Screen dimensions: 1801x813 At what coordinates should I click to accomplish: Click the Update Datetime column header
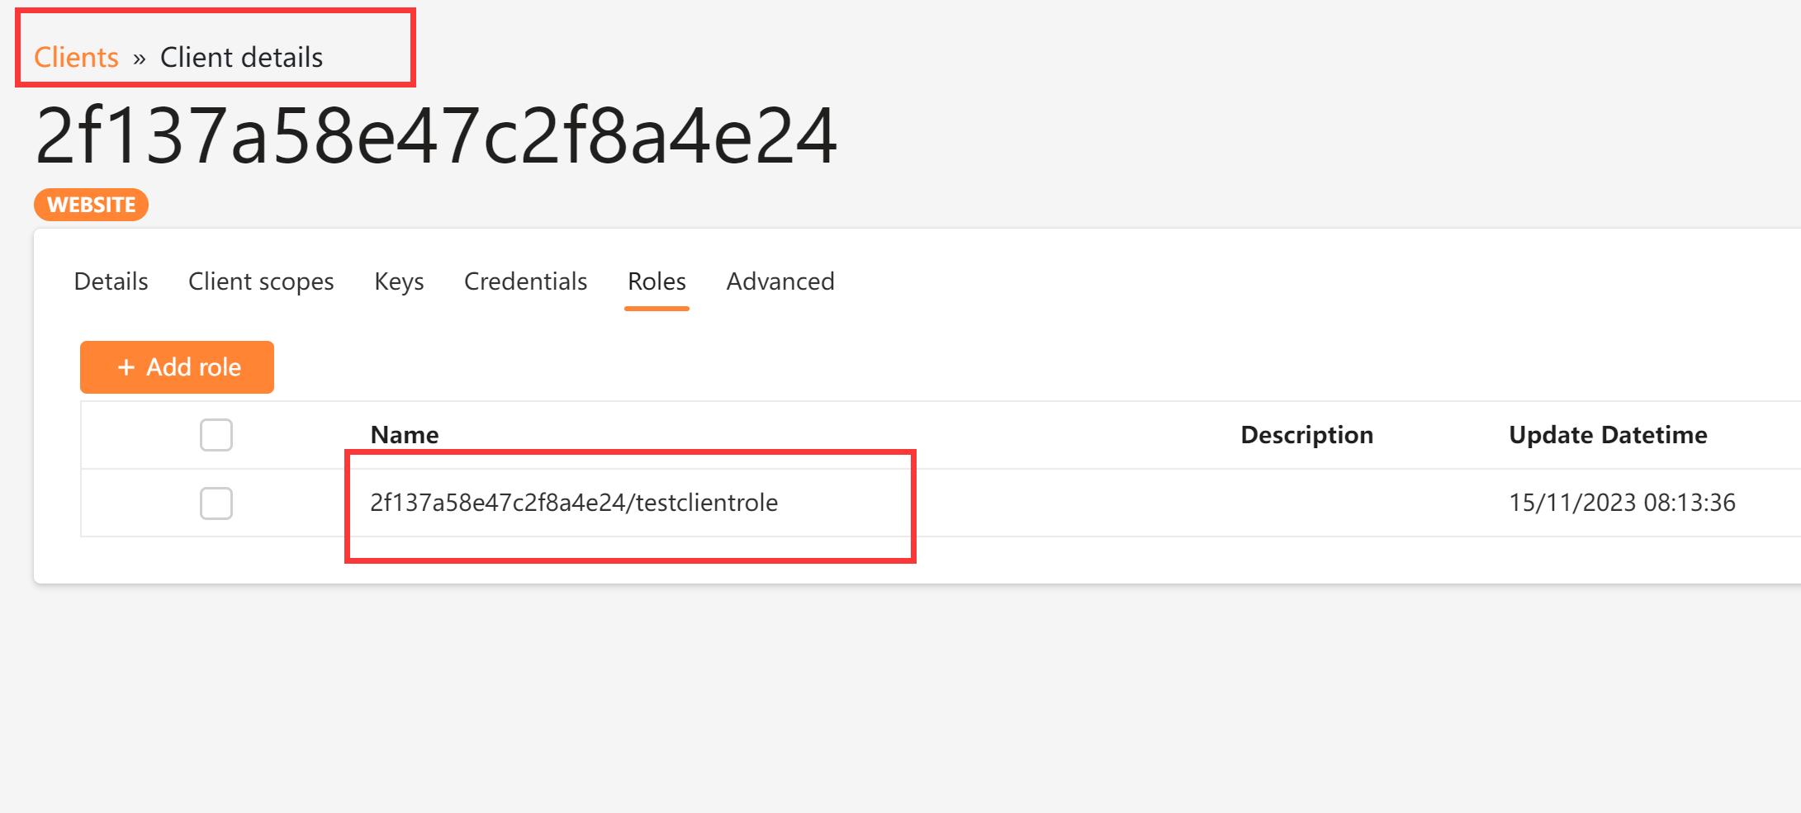1608,435
